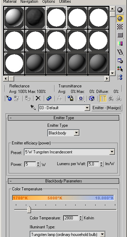
Task: Select the active white third sample slot
Action: [x=56, y=18]
